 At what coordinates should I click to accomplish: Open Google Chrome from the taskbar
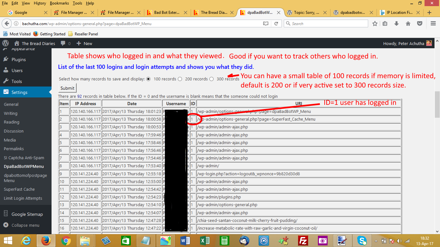pos(66,241)
